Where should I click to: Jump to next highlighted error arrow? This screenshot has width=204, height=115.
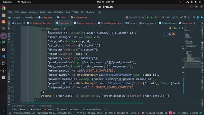click(x=182, y=28)
